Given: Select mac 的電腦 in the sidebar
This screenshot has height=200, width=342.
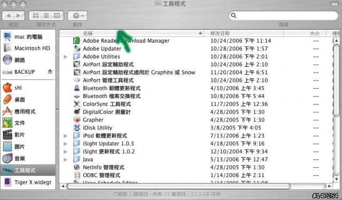Looking at the screenshot, I should [28, 36].
